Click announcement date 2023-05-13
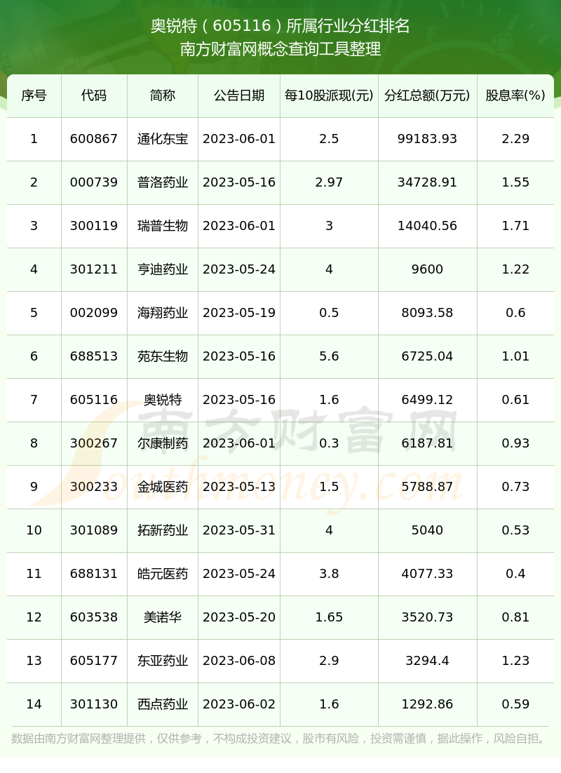Screen dimensions: 561x773 click(x=239, y=487)
